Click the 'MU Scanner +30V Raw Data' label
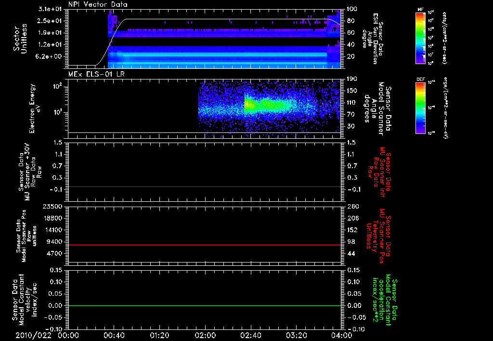 [29, 172]
